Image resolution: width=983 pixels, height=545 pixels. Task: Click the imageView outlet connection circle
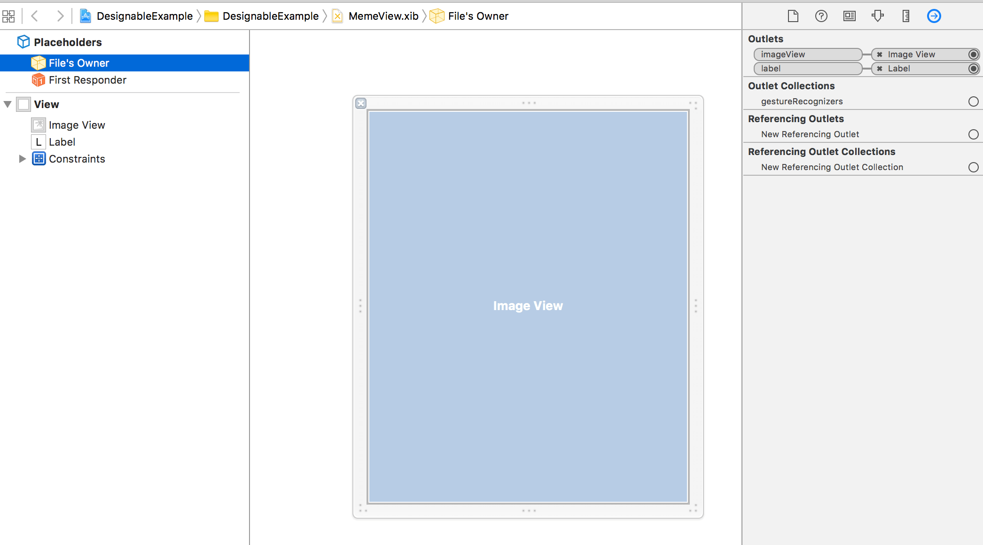(974, 54)
